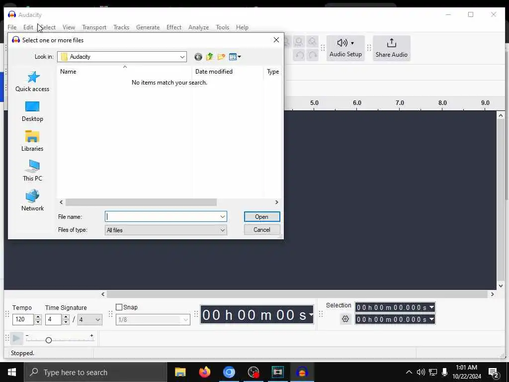Open Network in the places sidebar
Screen dimensions: 509x382
coord(32,201)
